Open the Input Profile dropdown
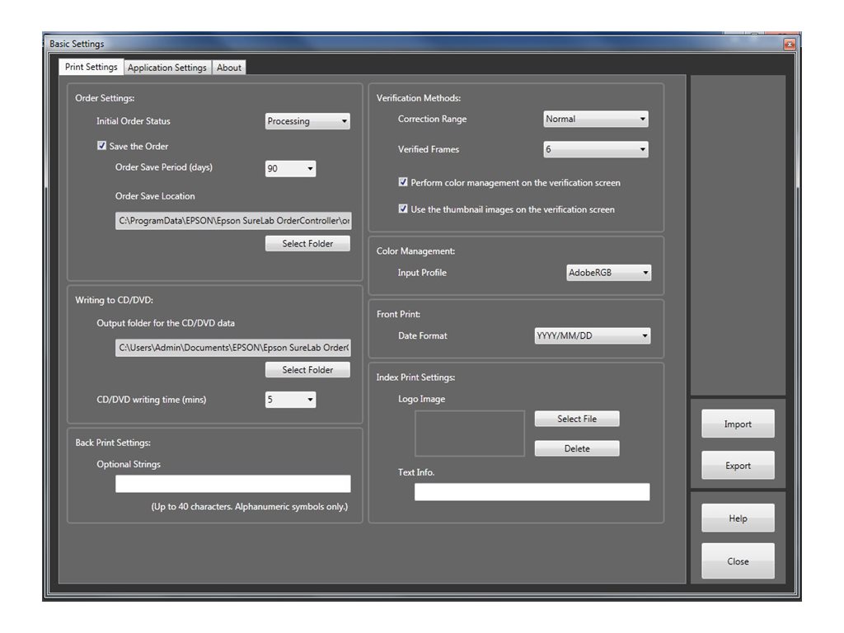This screenshot has width=844, height=633. tap(608, 272)
